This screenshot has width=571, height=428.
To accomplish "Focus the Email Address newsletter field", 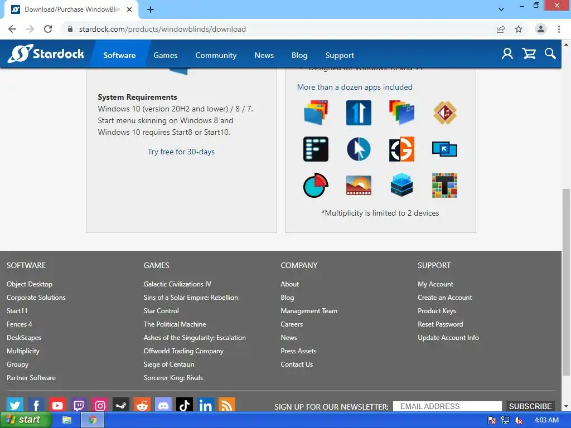I will (x=447, y=406).
